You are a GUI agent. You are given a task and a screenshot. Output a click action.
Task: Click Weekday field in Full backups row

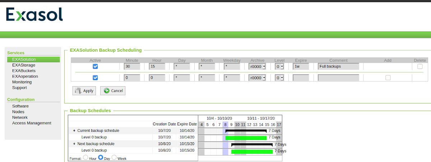[232, 66]
